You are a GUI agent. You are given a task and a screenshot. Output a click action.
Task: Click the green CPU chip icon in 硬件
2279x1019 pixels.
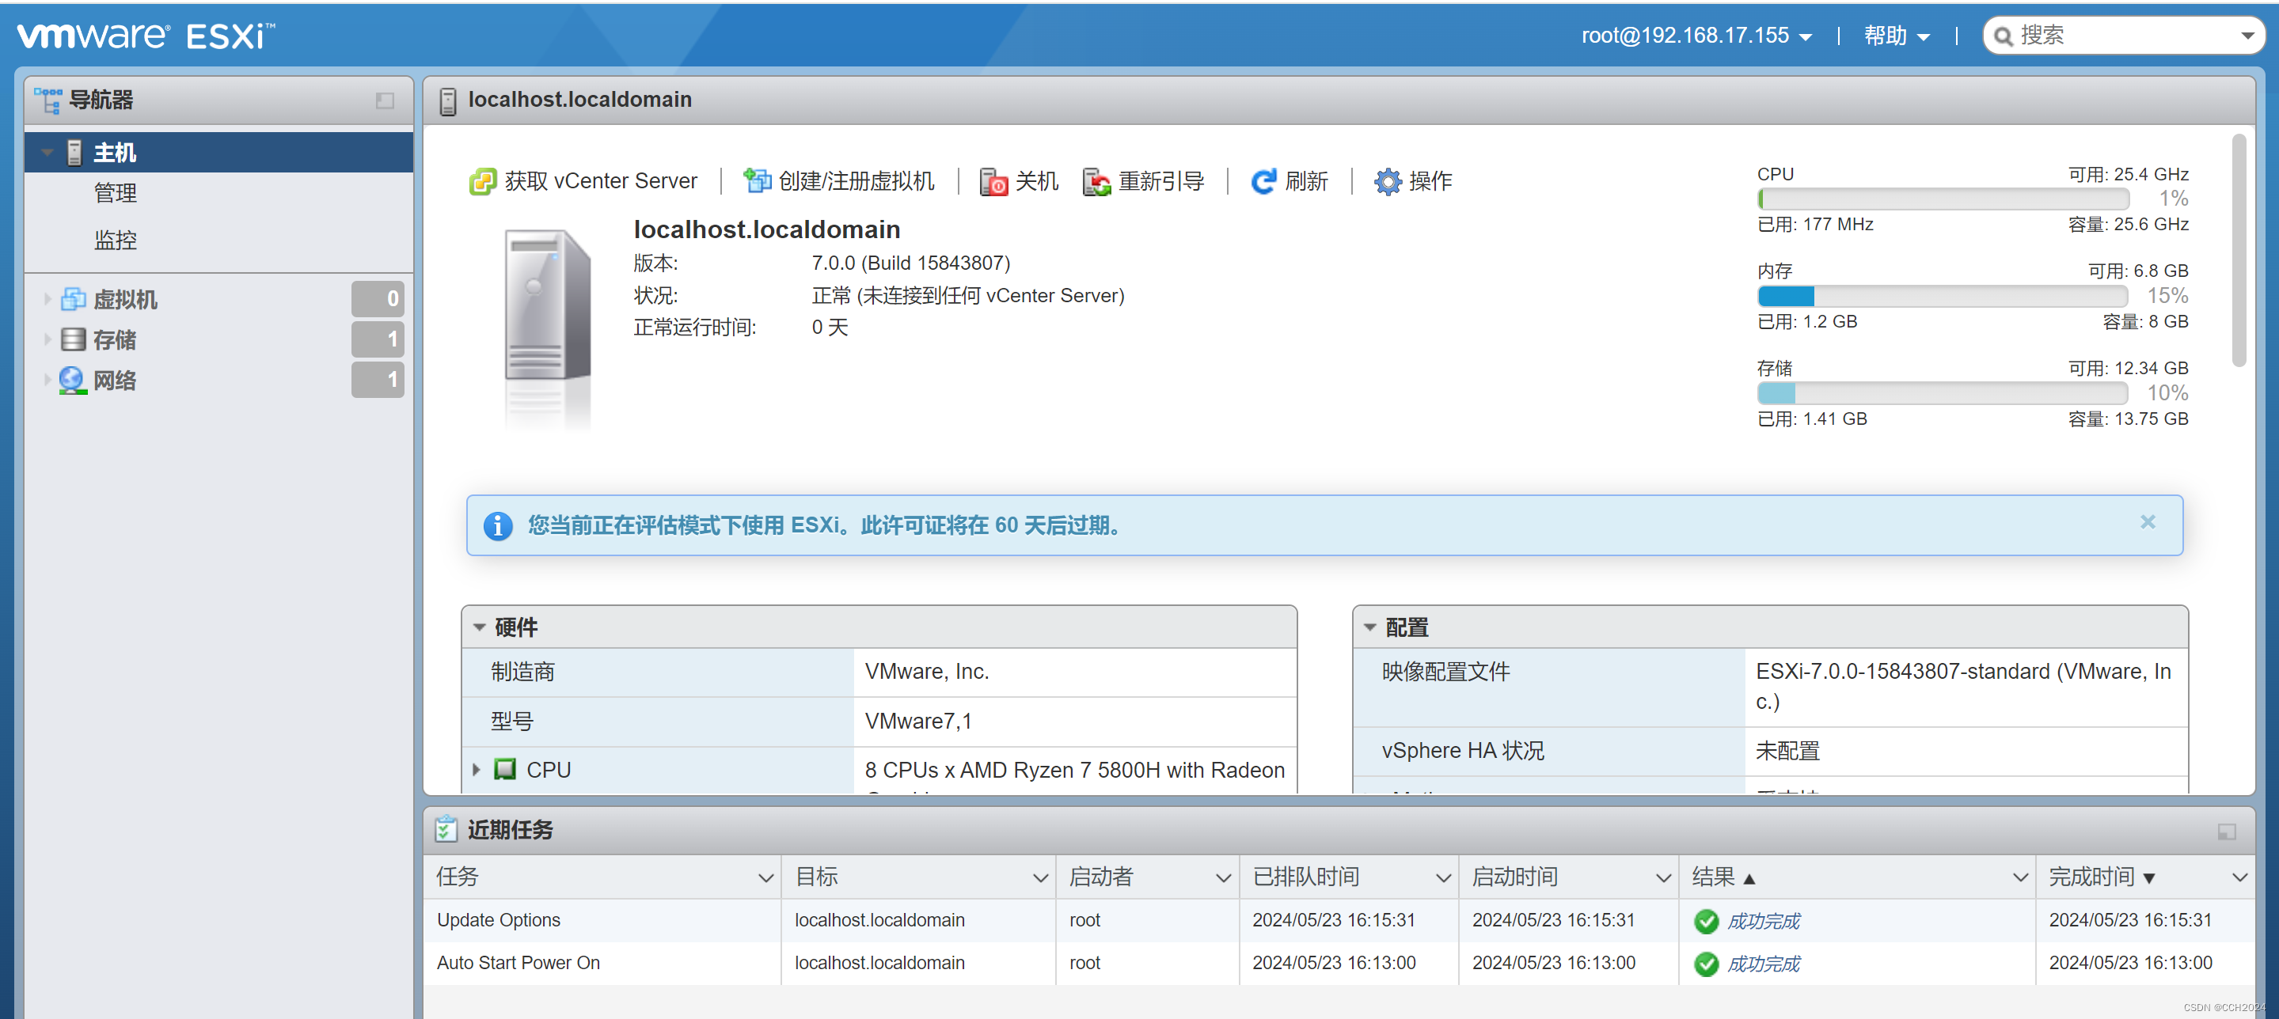click(505, 770)
